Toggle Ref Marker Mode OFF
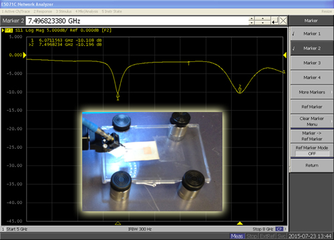This screenshot has width=334, height=240. click(312, 151)
